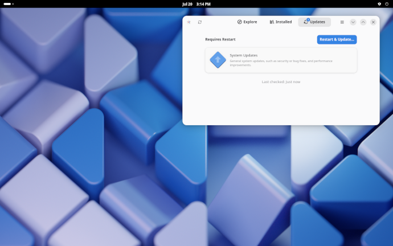The image size is (393, 246).
Task: Click the shield icon in the top bar
Action: [x=379, y=3]
